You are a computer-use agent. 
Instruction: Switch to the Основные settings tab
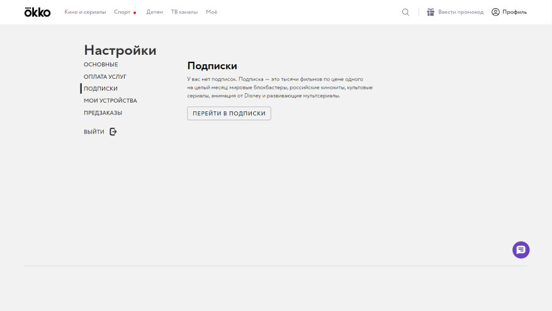click(x=101, y=65)
